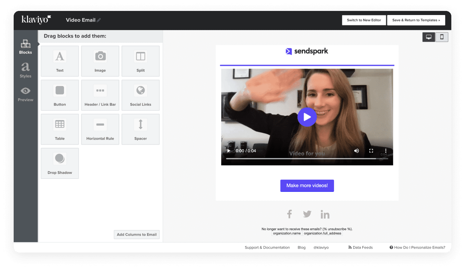Click Add Columns to Email button

[x=137, y=235]
